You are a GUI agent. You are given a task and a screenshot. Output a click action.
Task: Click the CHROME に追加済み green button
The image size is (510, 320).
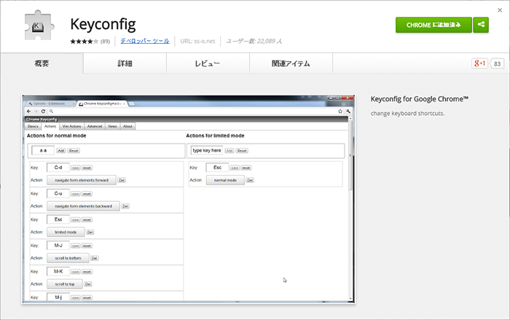click(x=433, y=25)
